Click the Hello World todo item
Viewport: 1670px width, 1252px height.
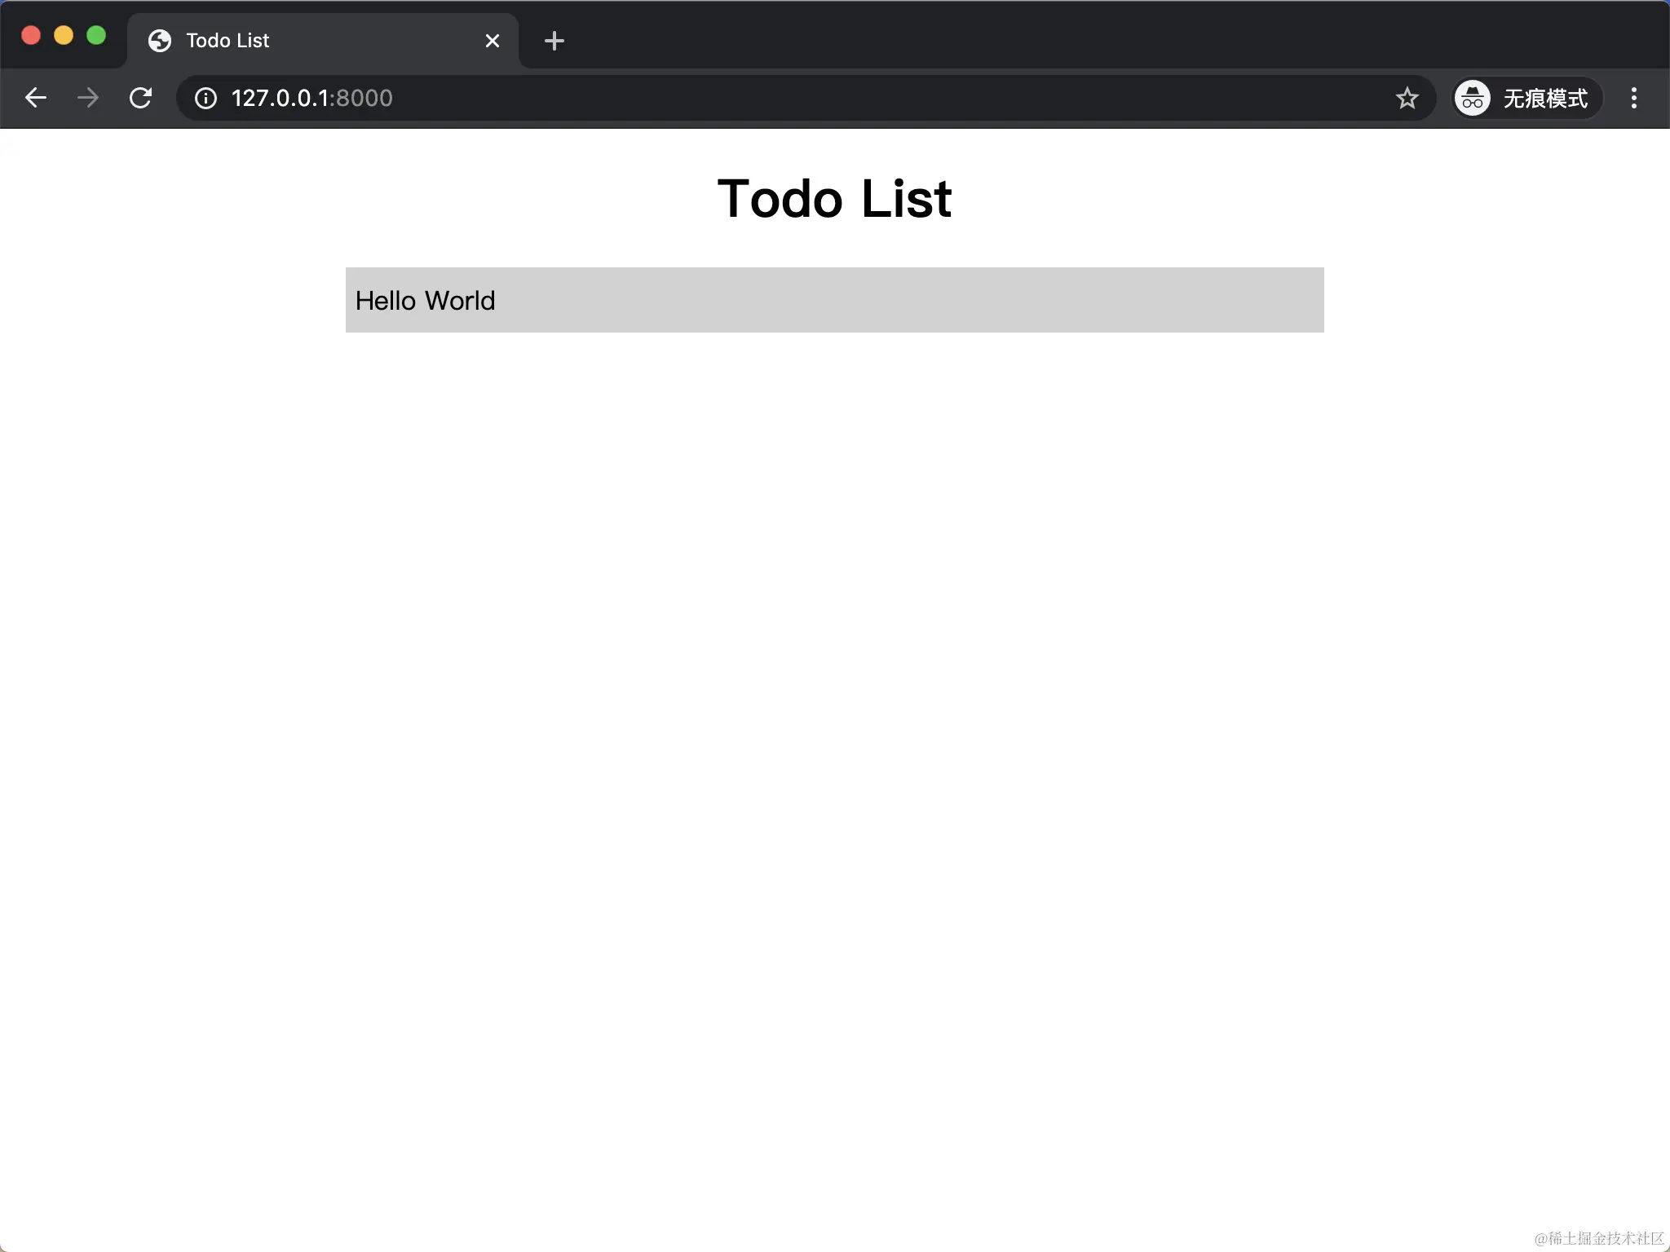(x=425, y=300)
